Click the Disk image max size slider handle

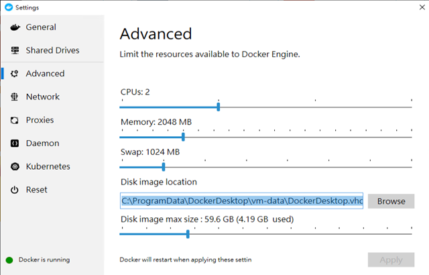188,234
